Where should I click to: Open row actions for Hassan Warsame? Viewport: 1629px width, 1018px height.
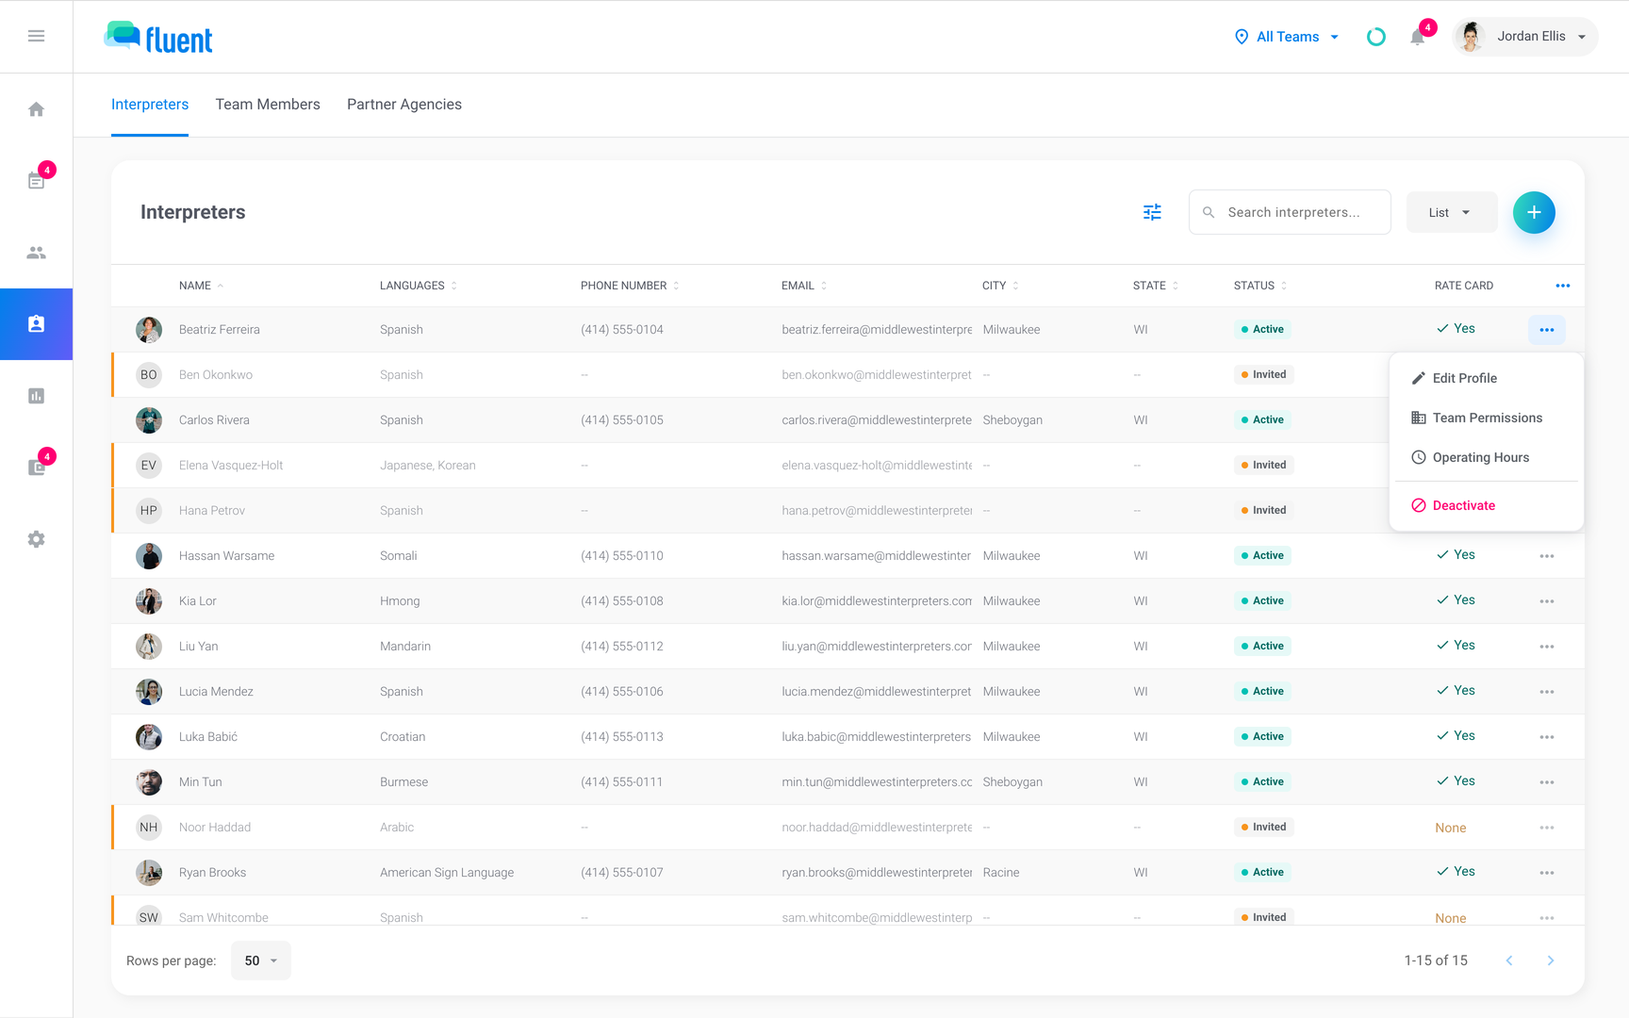click(x=1547, y=556)
